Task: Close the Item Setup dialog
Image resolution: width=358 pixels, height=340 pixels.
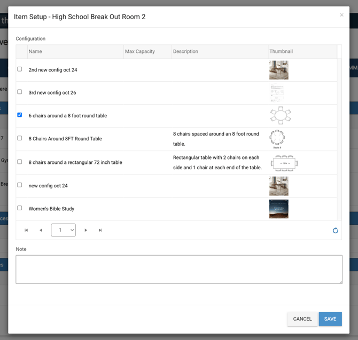Action: [x=342, y=15]
